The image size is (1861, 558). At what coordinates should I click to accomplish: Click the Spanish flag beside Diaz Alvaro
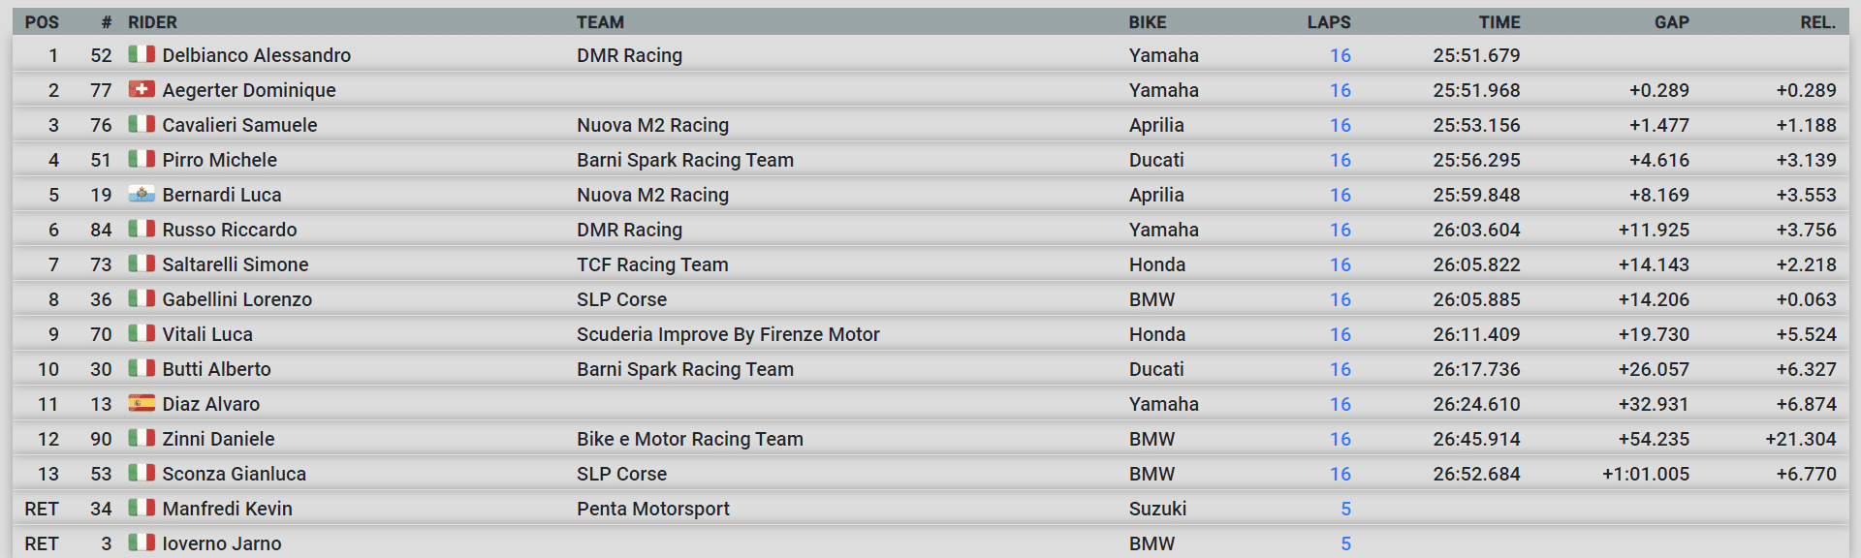(x=142, y=403)
